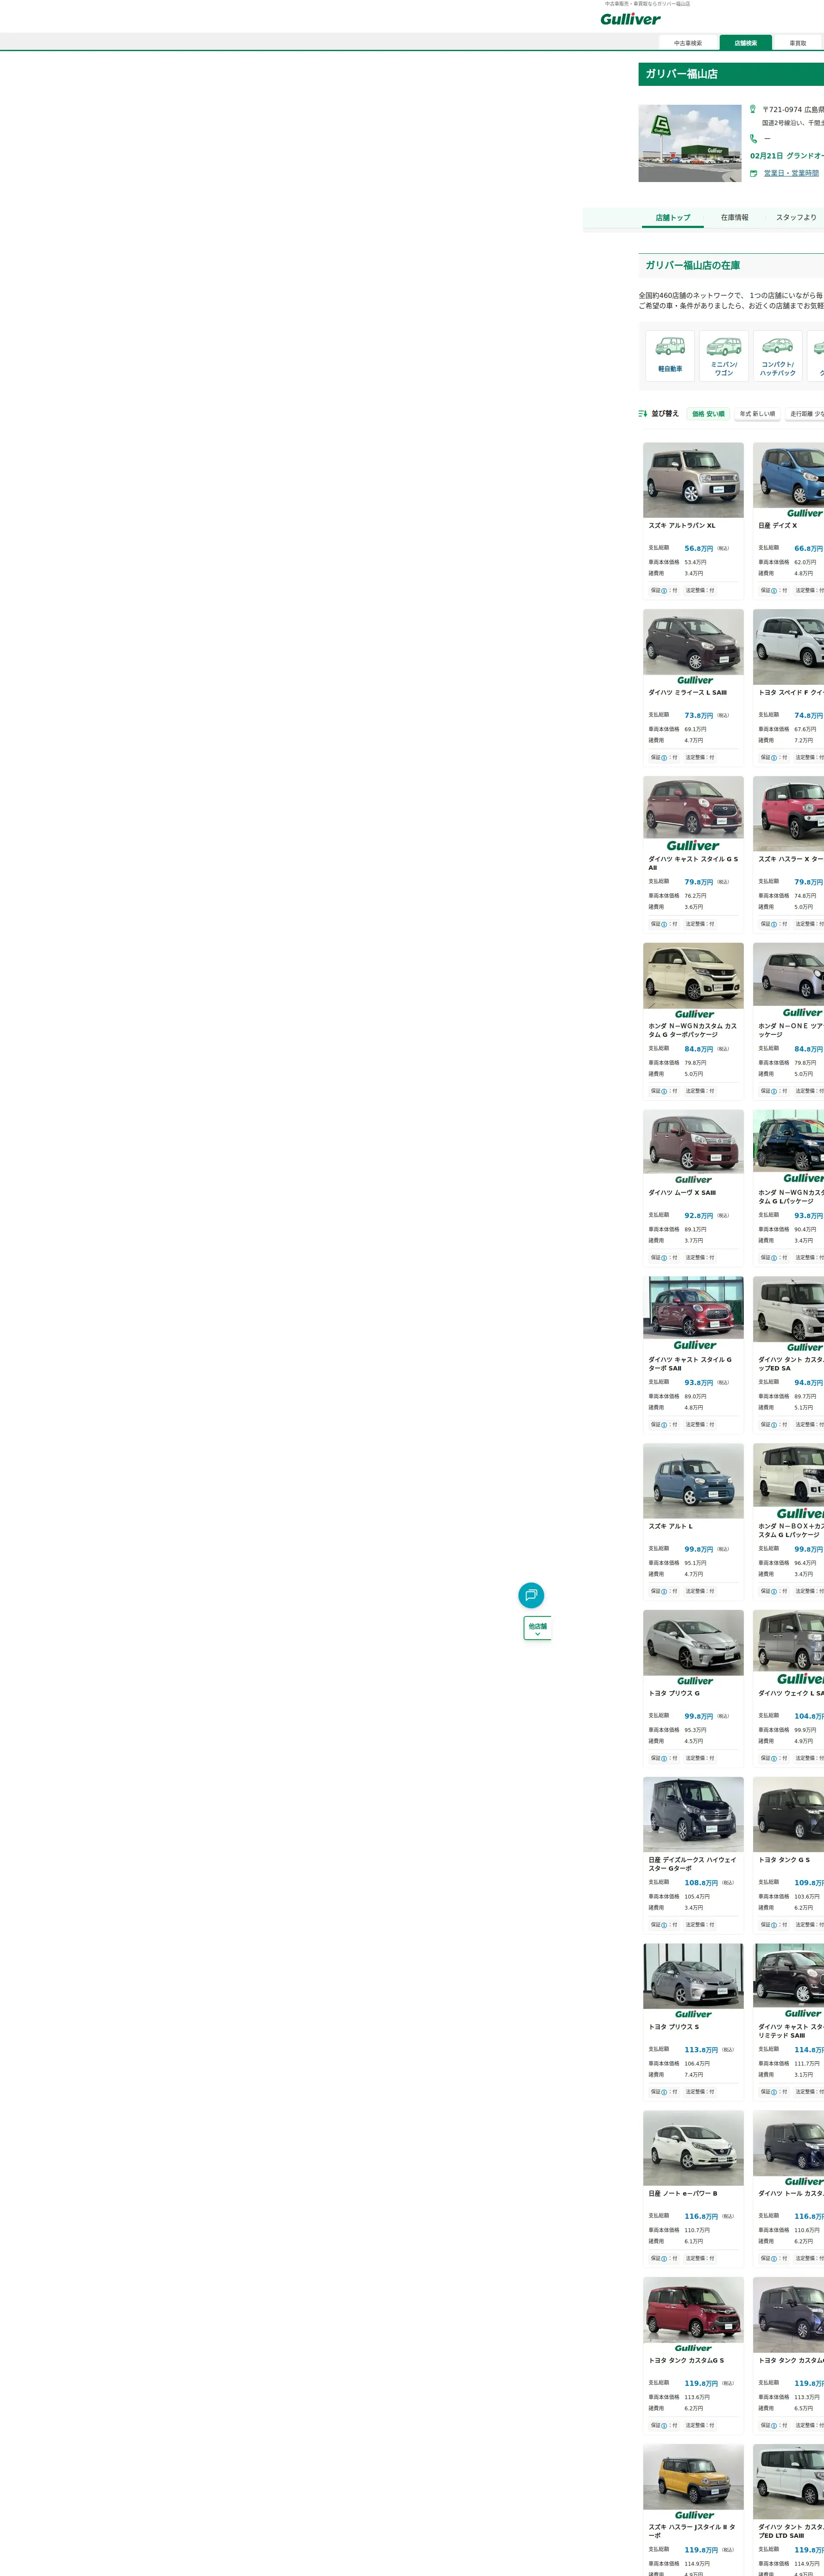The width and height of the screenshot is (824, 2576).
Task: Open 保証 info icon on ムーヴ X SAIII card
Action: [664, 1258]
